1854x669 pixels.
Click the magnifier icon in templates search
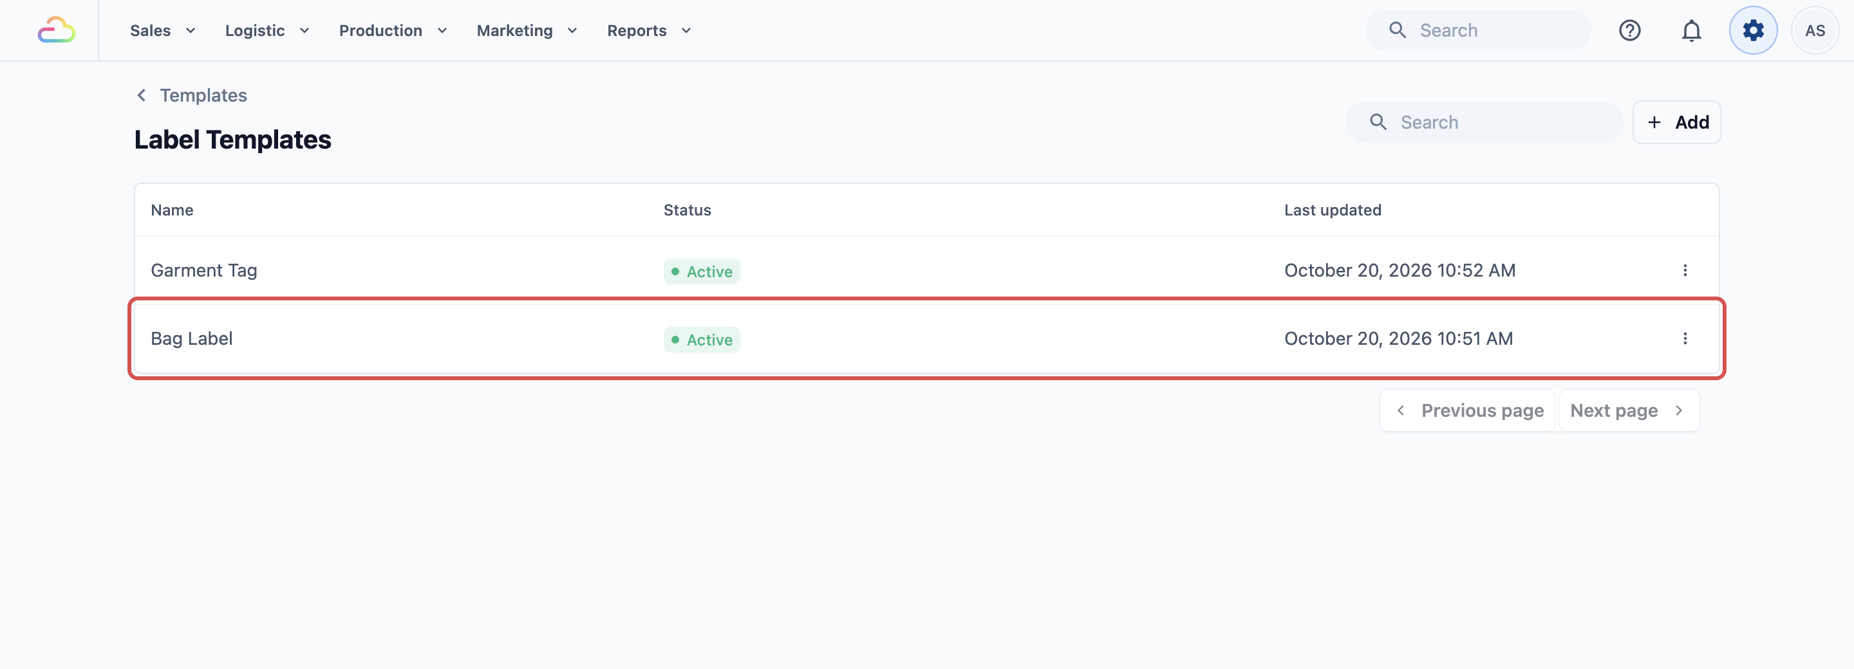(x=1378, y=122)
